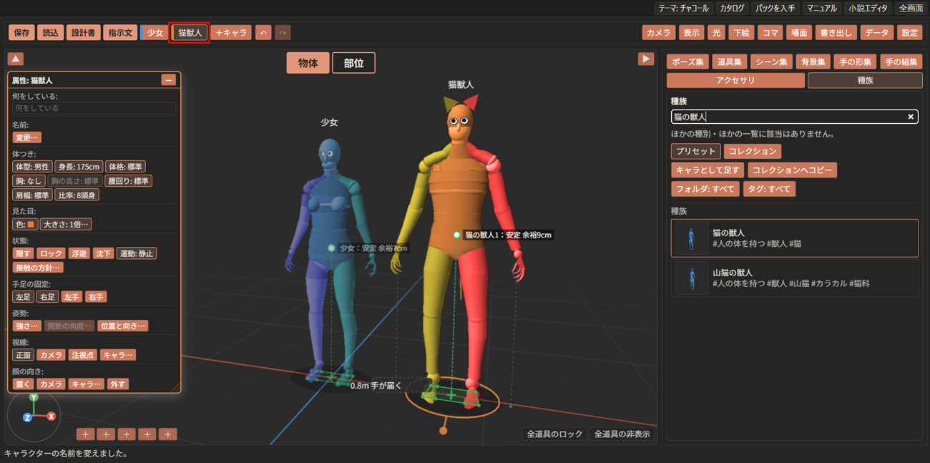The height and width of the screenshot is (463, 930).
Task: Click the orange 色 color swatch
Action: [x=31, y=224]
